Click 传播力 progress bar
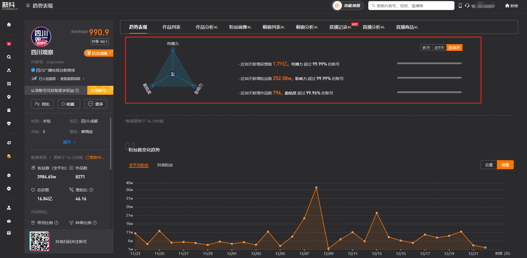This screenshot has height=258, width=527. tap(430, 63)
